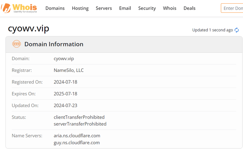Screen dimensions: 243x149
Task: Click the NameSilo, LLC registrar value
Action: coord(69,70)
